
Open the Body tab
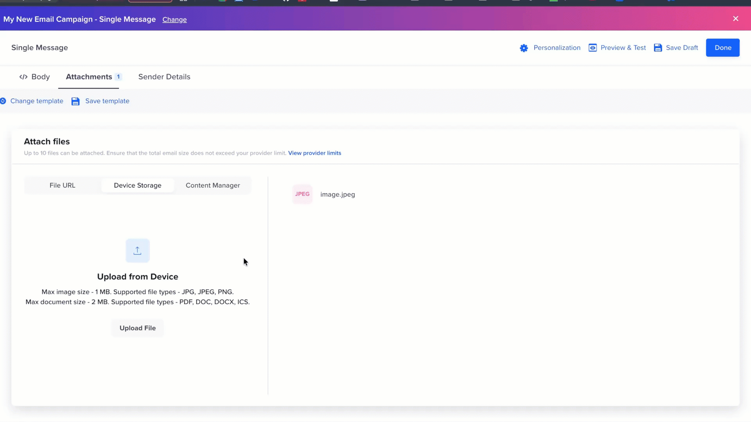tap(40, 77)
